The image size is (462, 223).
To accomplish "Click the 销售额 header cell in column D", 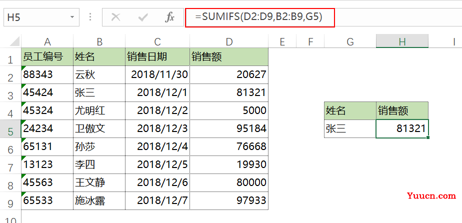I will point(229,57).
